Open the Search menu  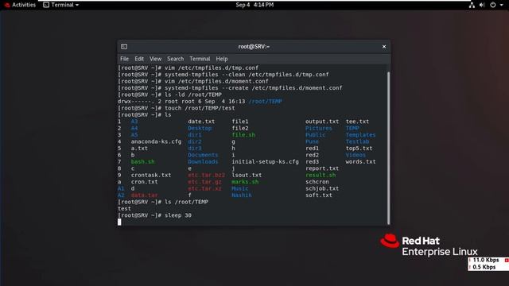[x=175, y=59]
